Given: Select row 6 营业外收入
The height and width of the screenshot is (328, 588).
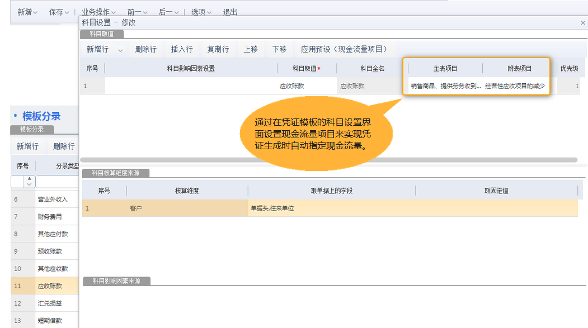Looking at the screenshot, I should 45,199.
